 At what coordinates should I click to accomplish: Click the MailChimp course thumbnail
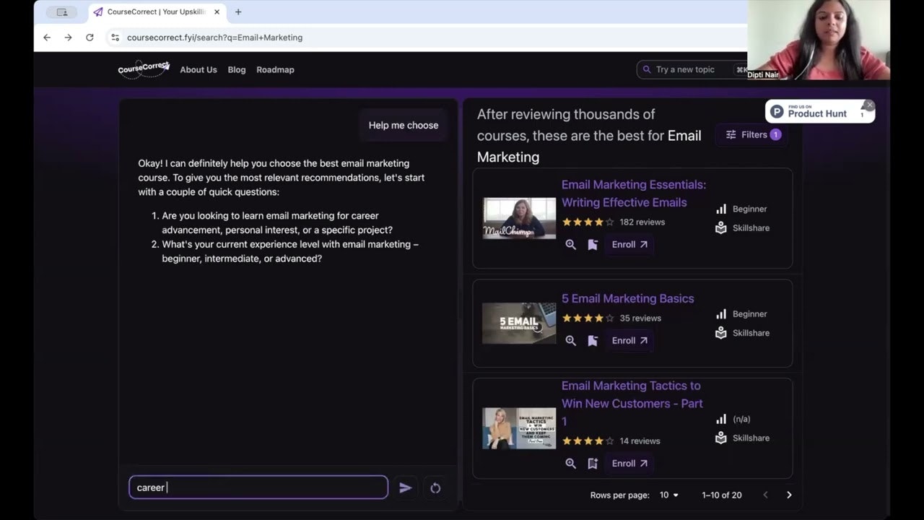(519, 218)
